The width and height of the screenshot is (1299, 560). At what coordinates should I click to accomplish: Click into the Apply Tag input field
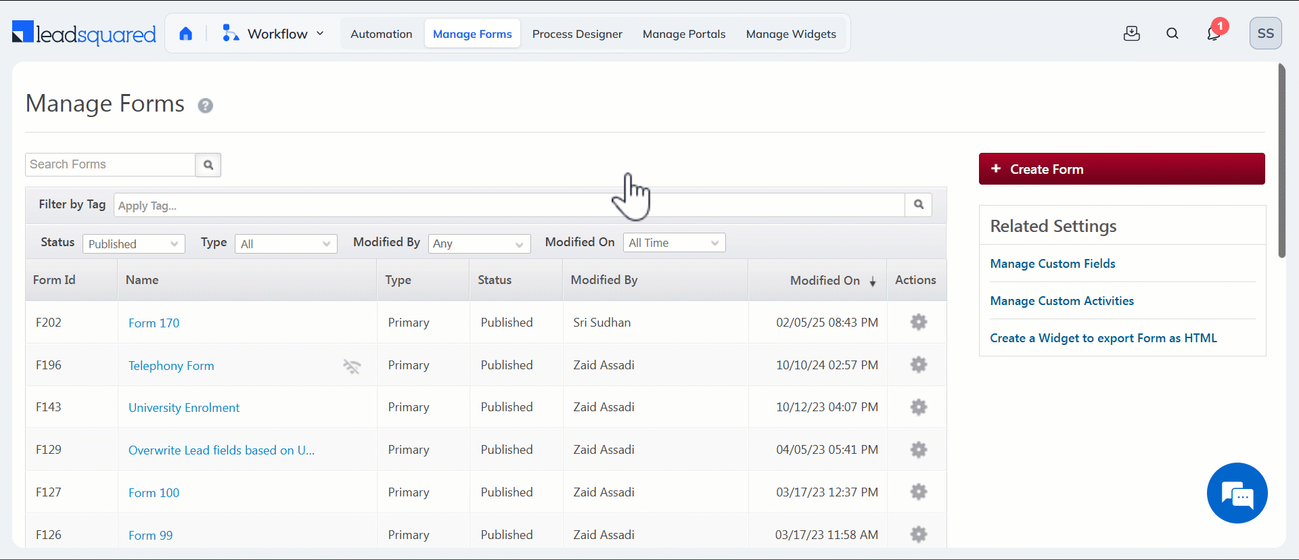click(507, 206)
